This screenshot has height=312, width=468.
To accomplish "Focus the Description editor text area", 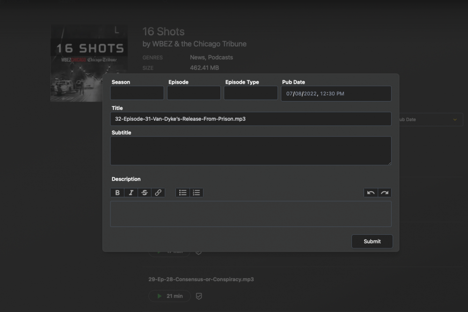I will click(x=251, y=214).
